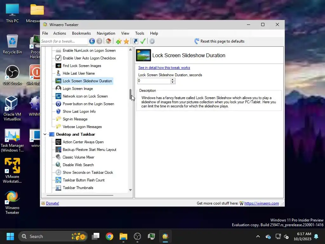This screenshot has height=244, width=325.
Task: Click the Classic Volume Mixer speaker icon
Action: [x=58, y=157]
